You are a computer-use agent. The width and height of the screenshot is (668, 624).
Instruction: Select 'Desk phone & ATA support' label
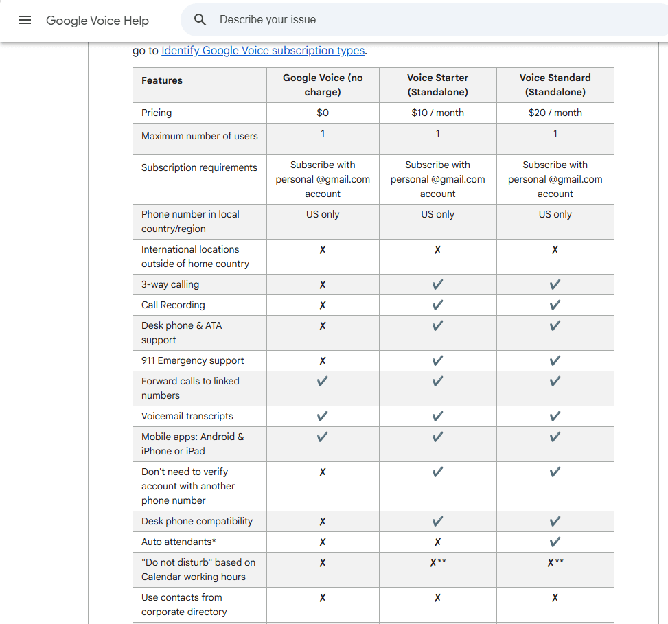point(181,333)
